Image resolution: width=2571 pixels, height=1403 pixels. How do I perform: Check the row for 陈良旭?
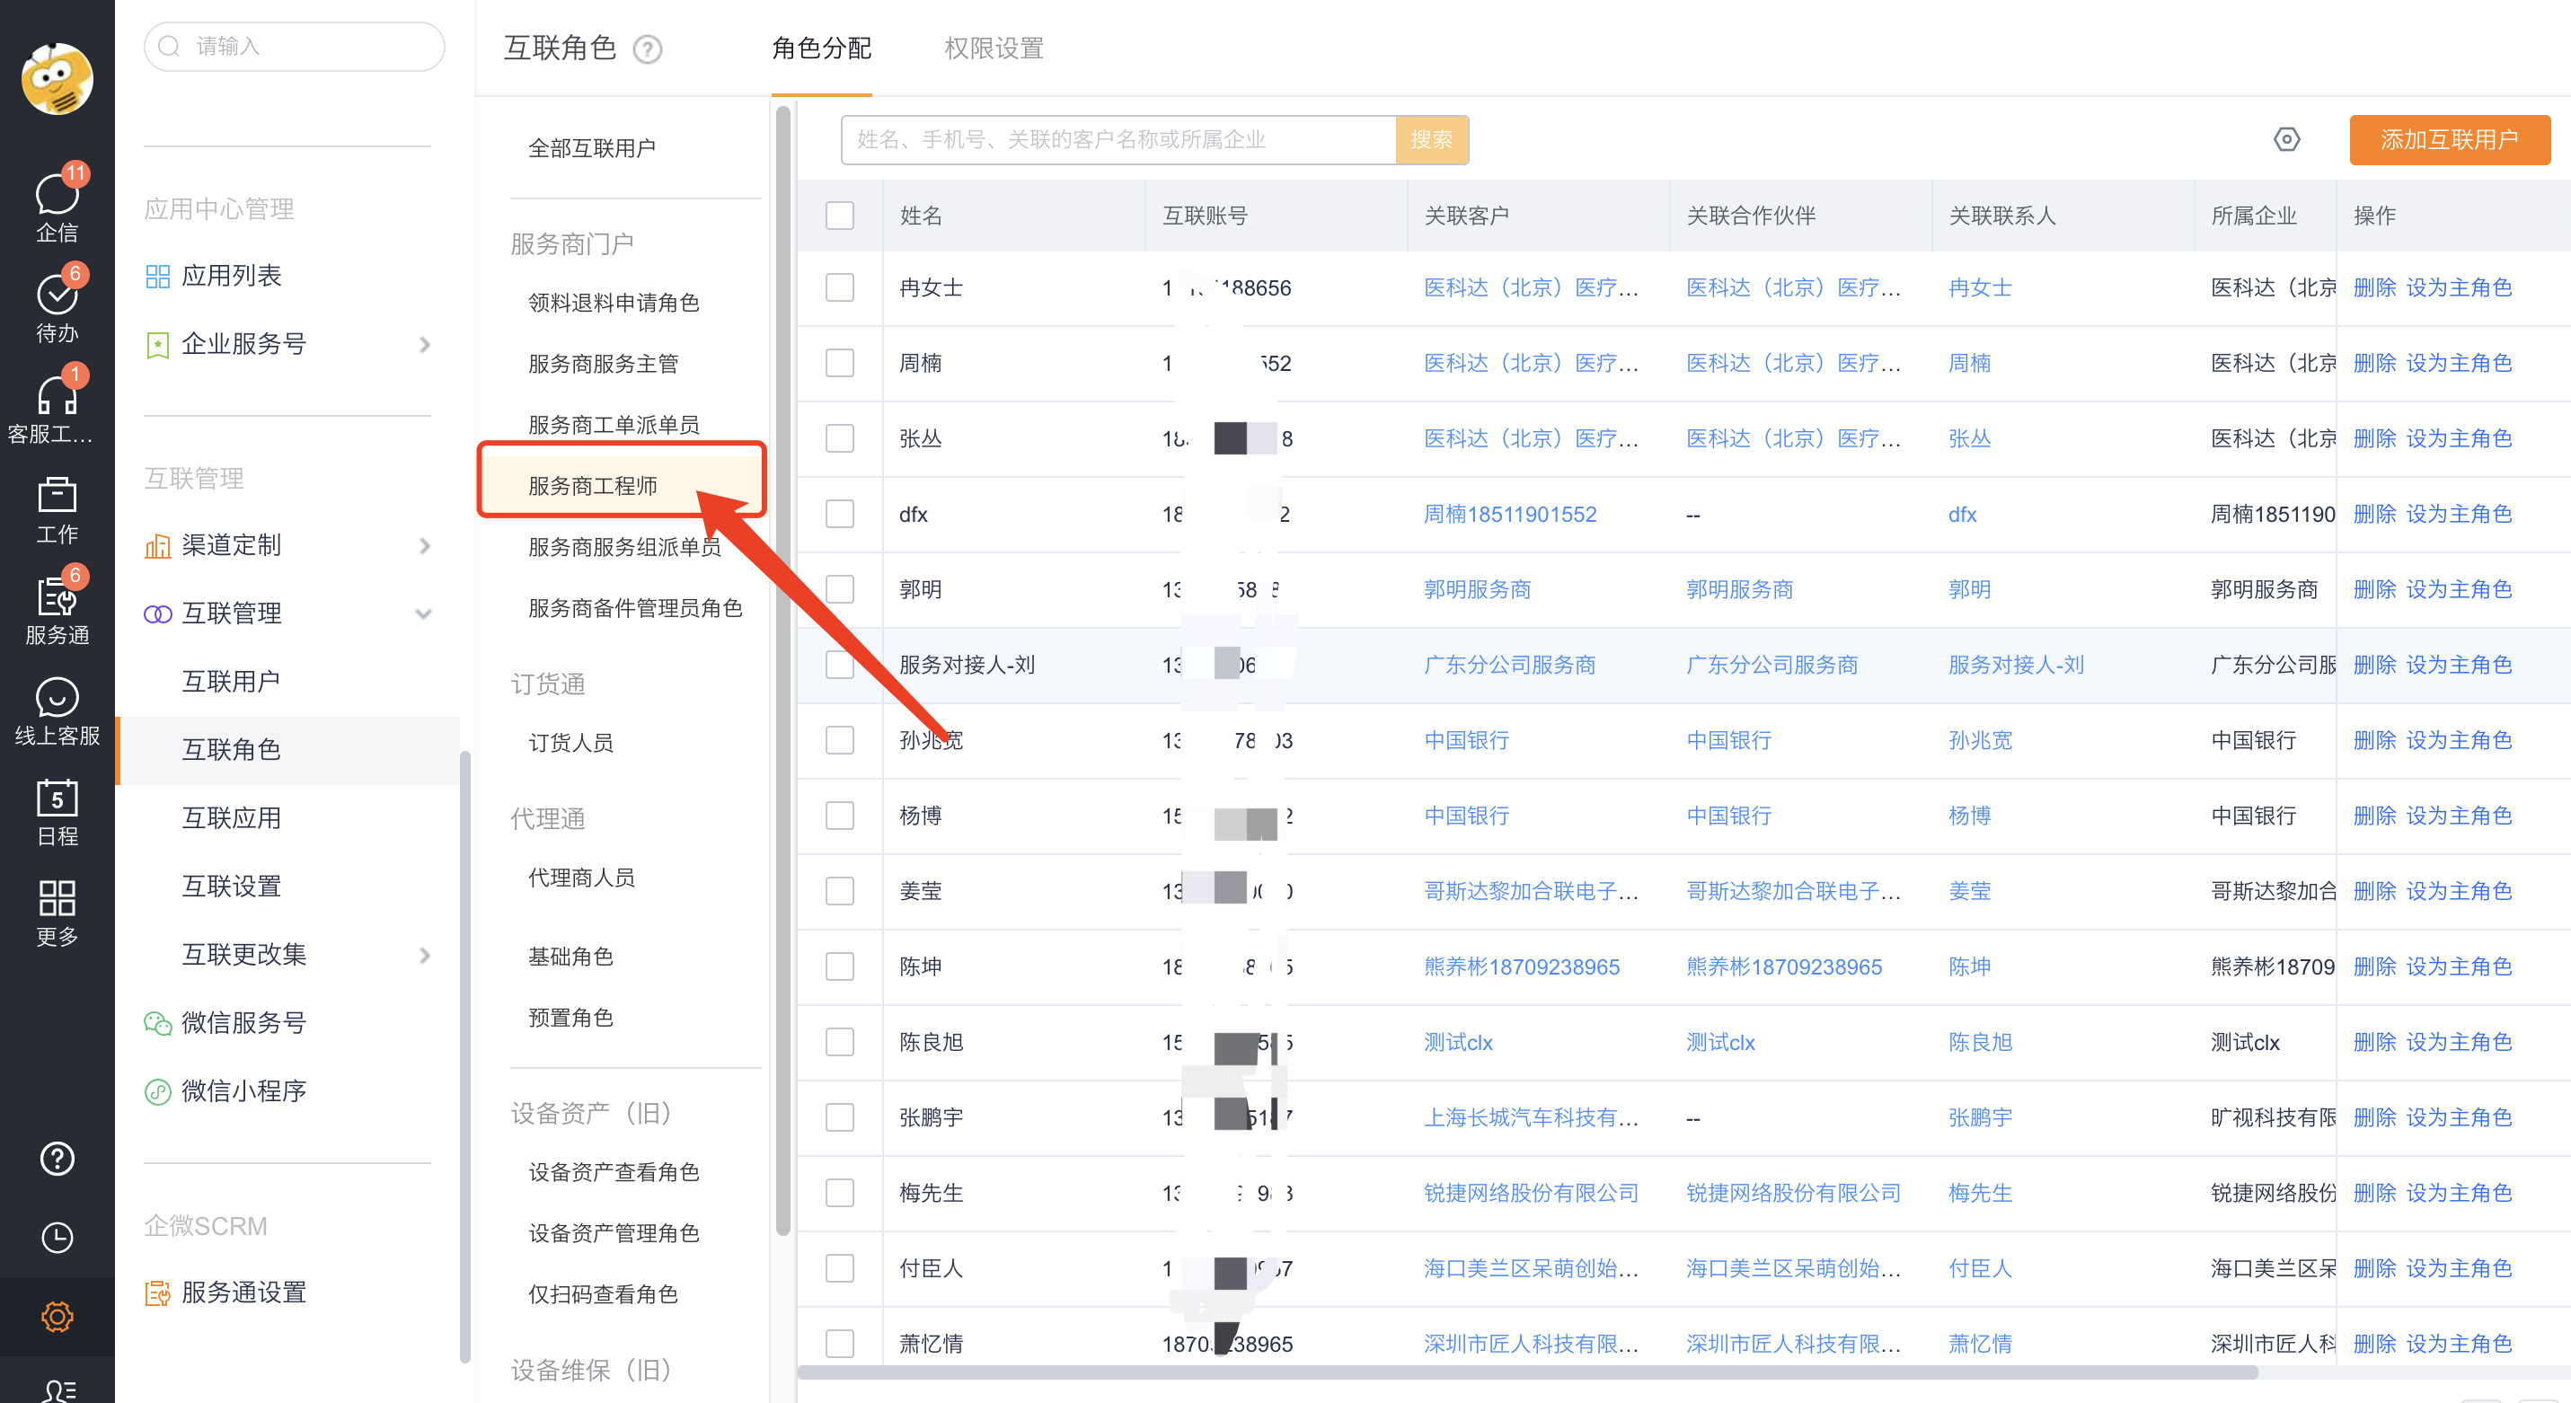[x=839, y=1042]
